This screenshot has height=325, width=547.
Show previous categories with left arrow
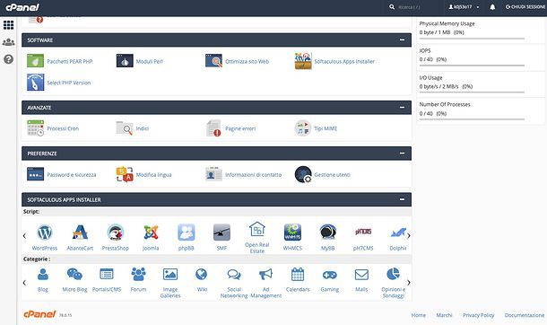(x=24, y=283)
